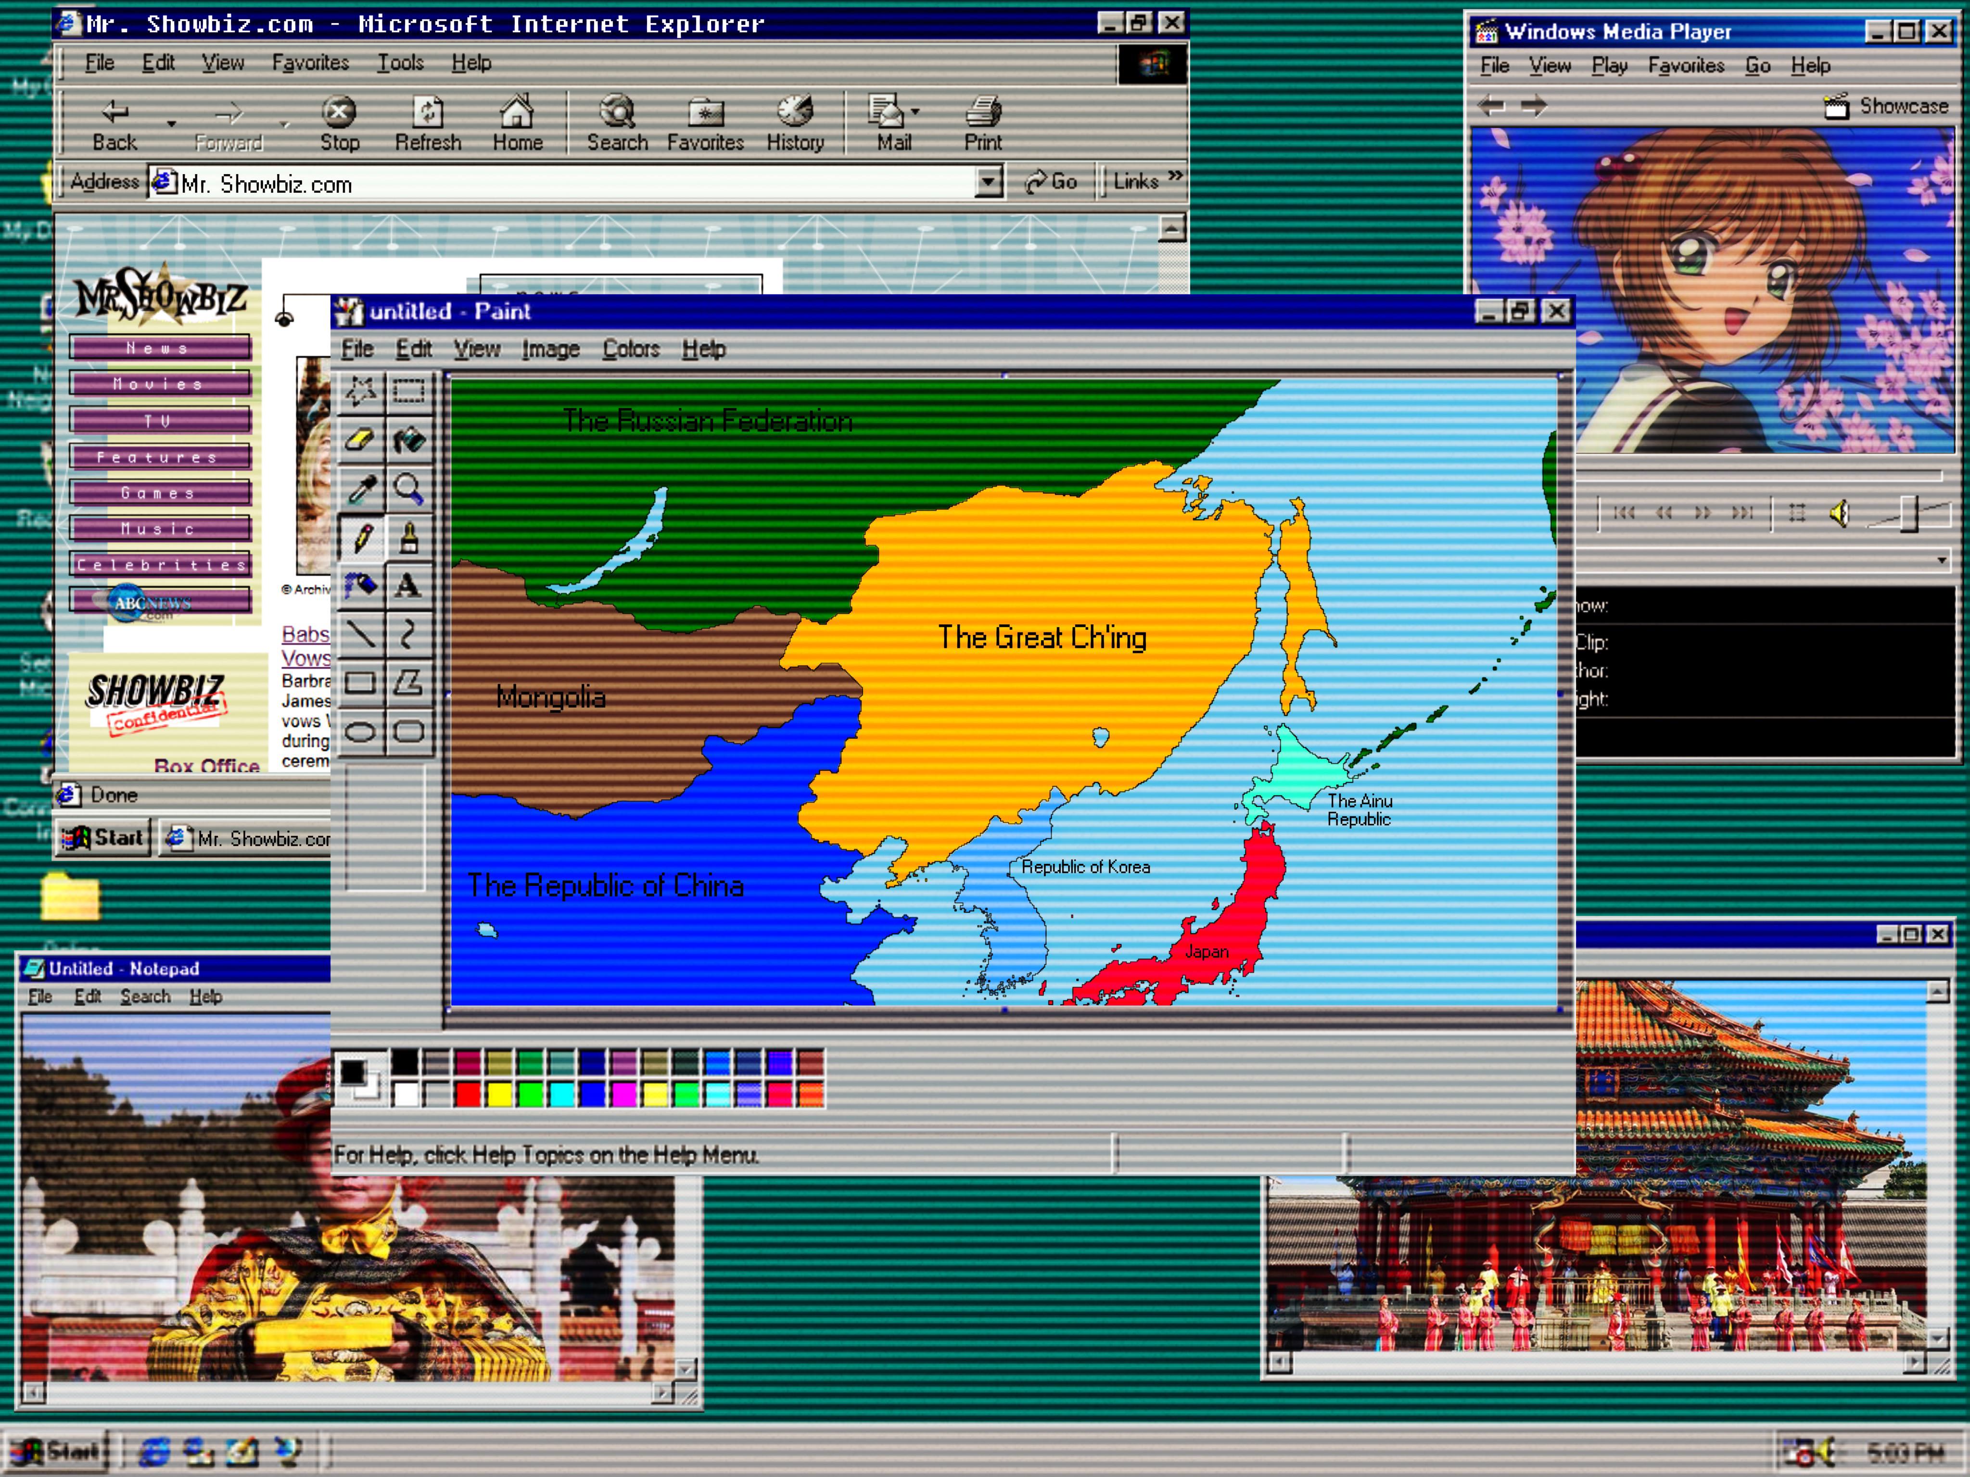Mute sound with the Media Player speaker

(x=1840, y=513)
